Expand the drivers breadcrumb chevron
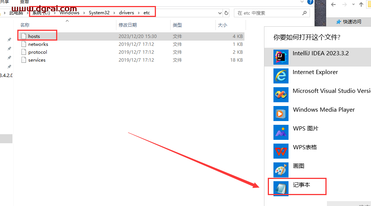The image size is (371, 206). pyautogui.click(x=138, y=13)
